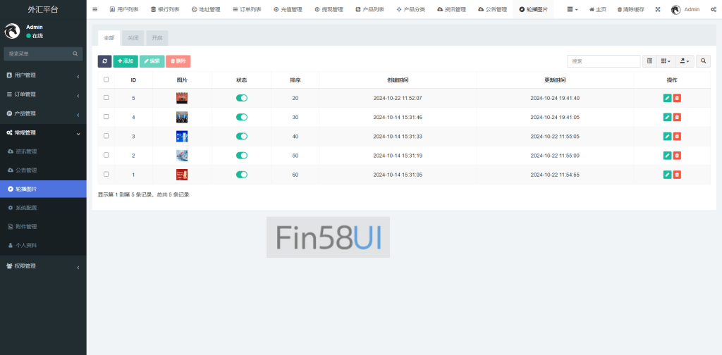Toggle the status switch for ID 3

(242, 136)
